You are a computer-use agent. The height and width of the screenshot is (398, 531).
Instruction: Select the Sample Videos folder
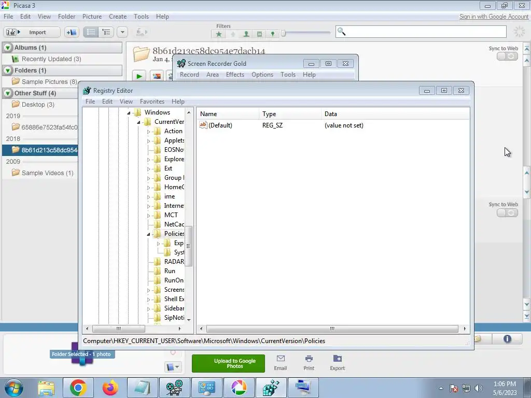pyautogui.click(x=43, y=173)
